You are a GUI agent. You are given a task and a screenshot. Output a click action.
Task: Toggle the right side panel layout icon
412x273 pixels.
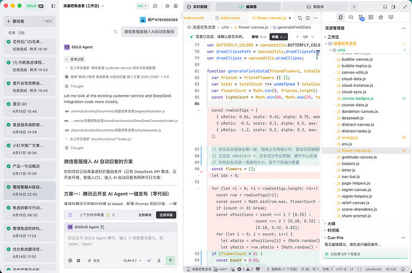coord(393,7)
